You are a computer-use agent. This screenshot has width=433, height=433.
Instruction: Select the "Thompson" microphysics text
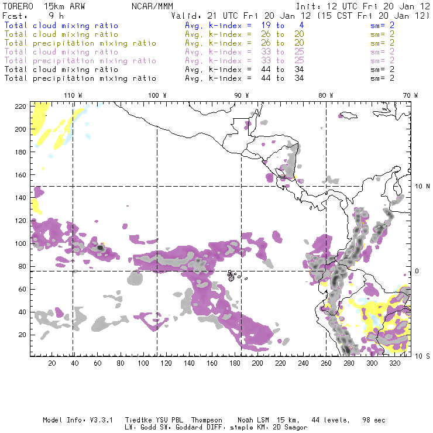[207, 420]
